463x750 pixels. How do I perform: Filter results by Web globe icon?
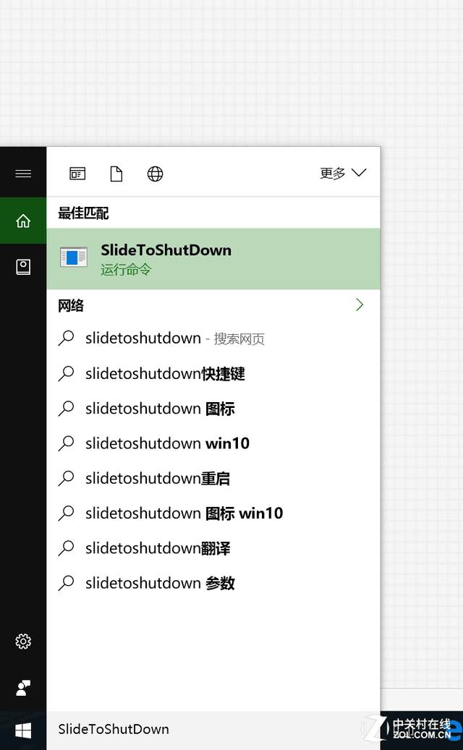(x=155, y=174)
